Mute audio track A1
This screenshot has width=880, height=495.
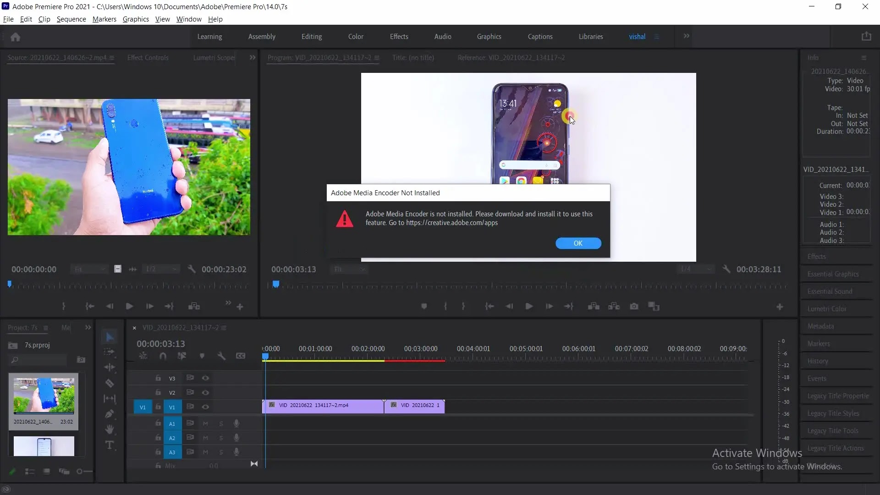(x=205, y=423)
